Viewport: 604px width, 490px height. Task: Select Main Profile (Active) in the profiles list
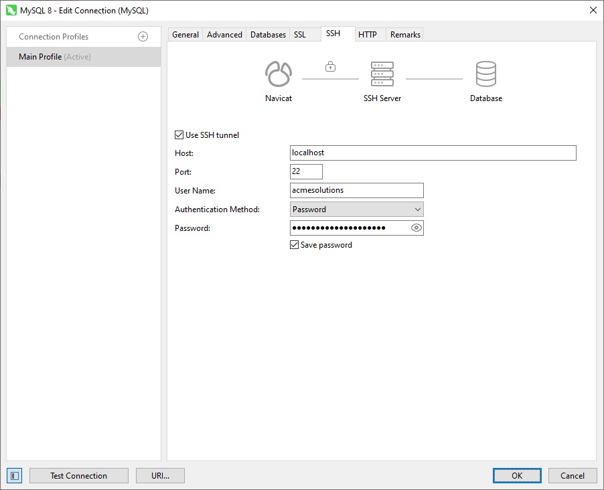coord(84,57)
